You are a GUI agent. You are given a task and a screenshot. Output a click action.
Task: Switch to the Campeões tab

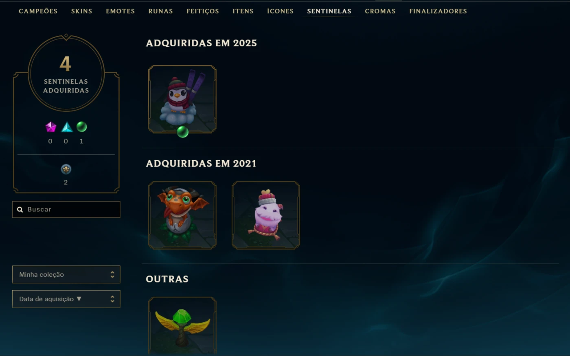(38, 11)
